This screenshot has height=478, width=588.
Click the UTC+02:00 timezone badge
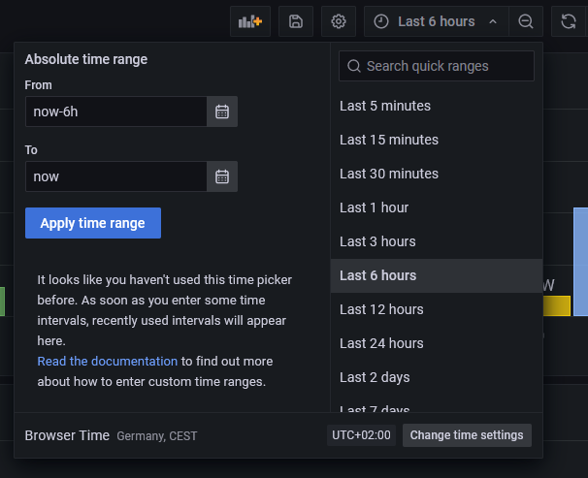[361, 435]
